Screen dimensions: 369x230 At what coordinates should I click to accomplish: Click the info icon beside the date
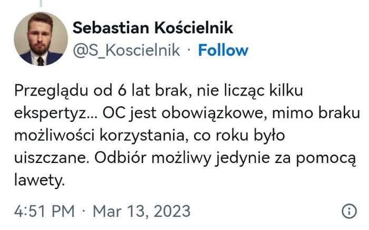coord(349,212)
